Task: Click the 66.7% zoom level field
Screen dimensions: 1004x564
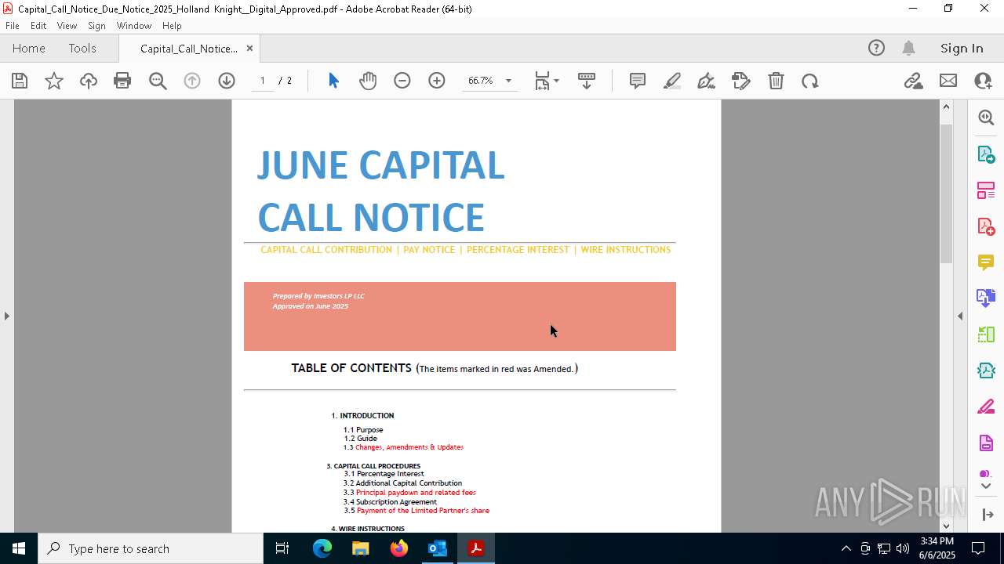Action: coord(481,81)
